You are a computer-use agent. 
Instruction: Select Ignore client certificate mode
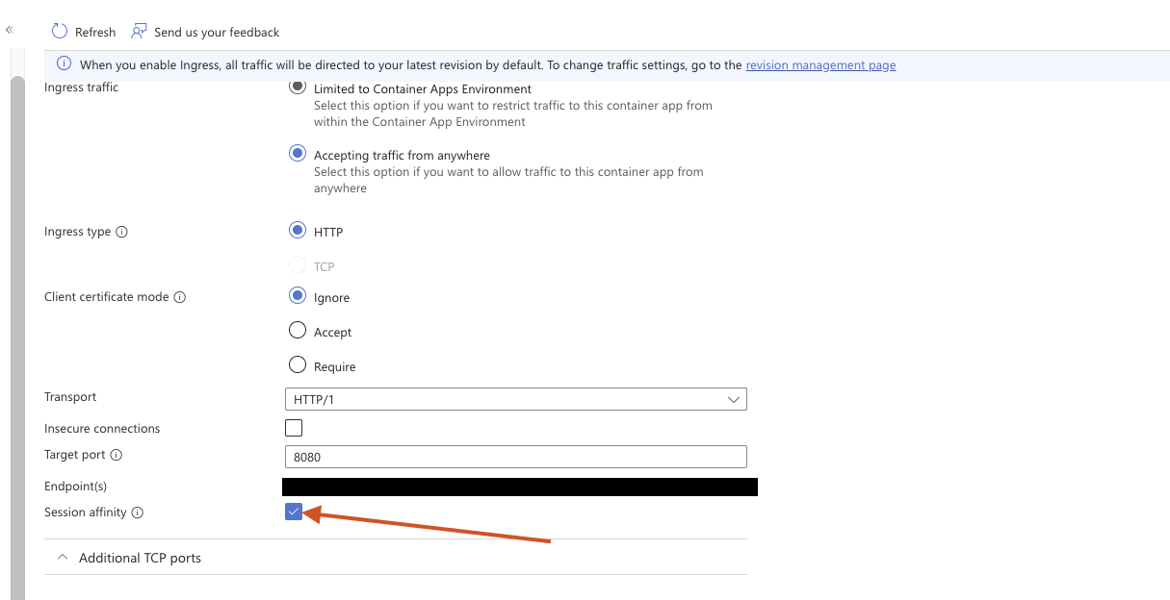[298, 296]
